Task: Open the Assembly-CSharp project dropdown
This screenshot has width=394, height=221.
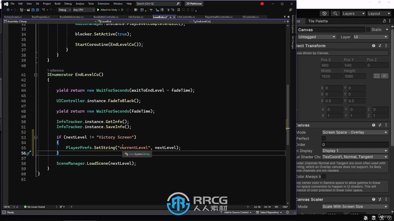Action: pos(50,21)
